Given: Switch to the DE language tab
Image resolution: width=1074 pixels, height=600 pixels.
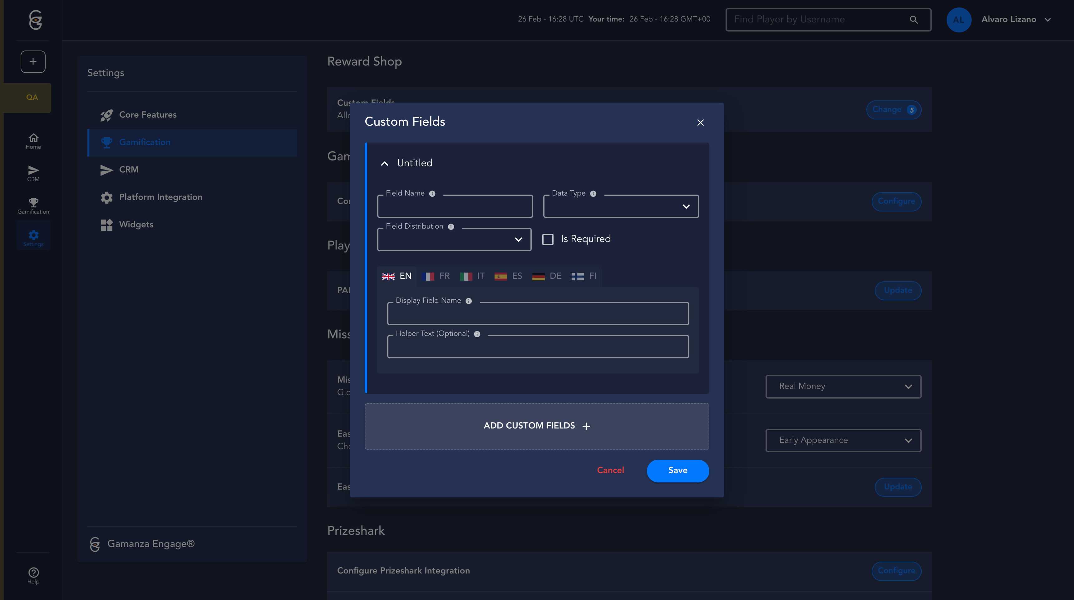Looking at the screenshot, I should [x=547, y=276].
